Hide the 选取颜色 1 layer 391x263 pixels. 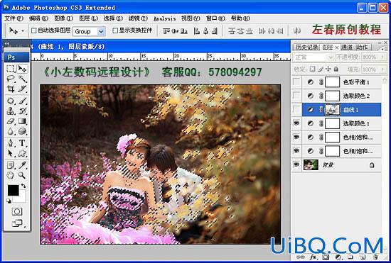click(x=296, y=123)
